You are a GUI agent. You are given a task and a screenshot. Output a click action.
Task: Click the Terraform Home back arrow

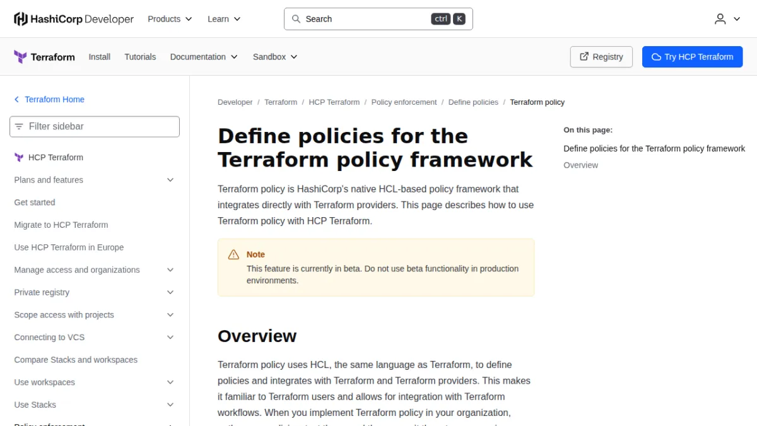[x=16, y=100]
